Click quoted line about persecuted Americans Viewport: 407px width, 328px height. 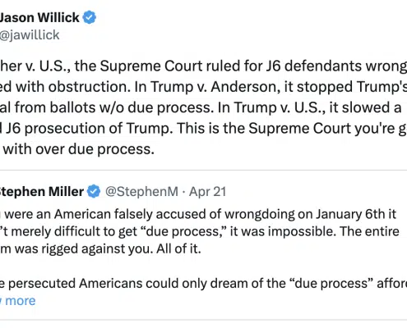(203, 283)
